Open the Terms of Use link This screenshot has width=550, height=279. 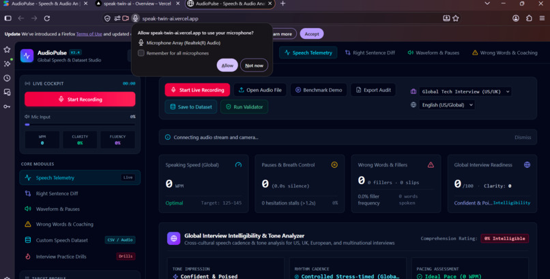[x=89, y=34]
